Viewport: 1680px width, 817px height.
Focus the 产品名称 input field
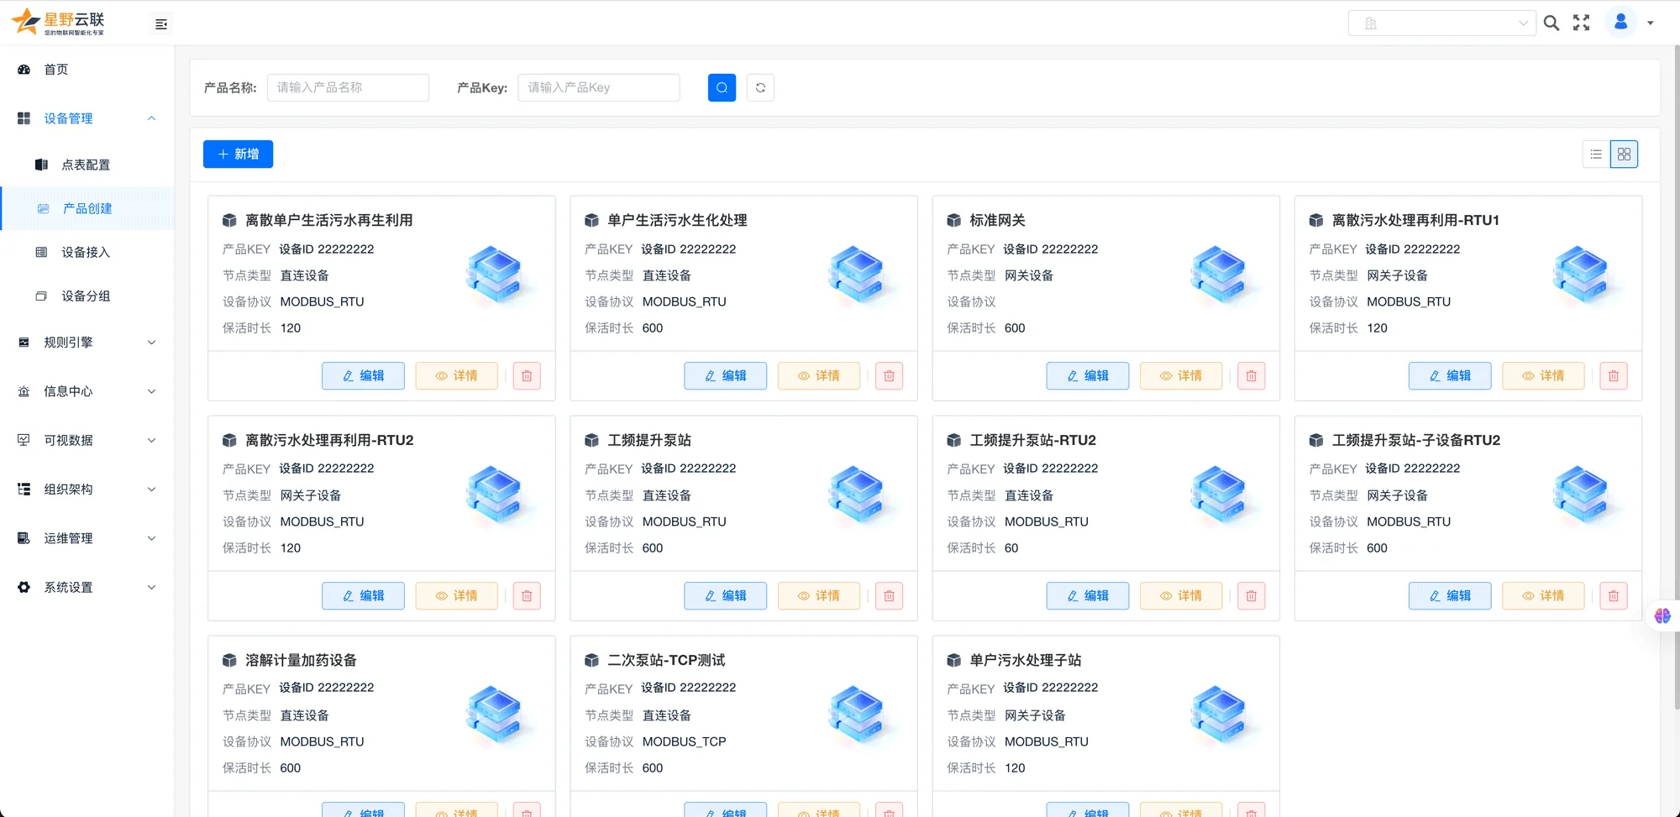348,87
